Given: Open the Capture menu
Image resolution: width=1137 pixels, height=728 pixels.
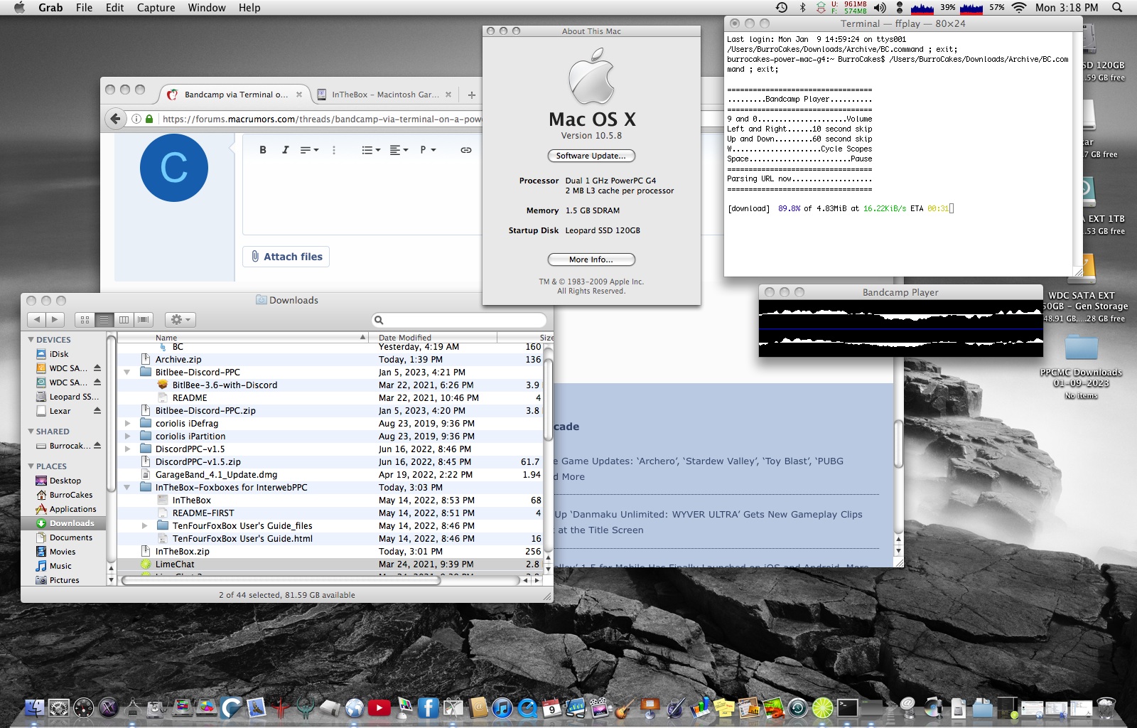Looking at the screenshot, I should (156, 7).
